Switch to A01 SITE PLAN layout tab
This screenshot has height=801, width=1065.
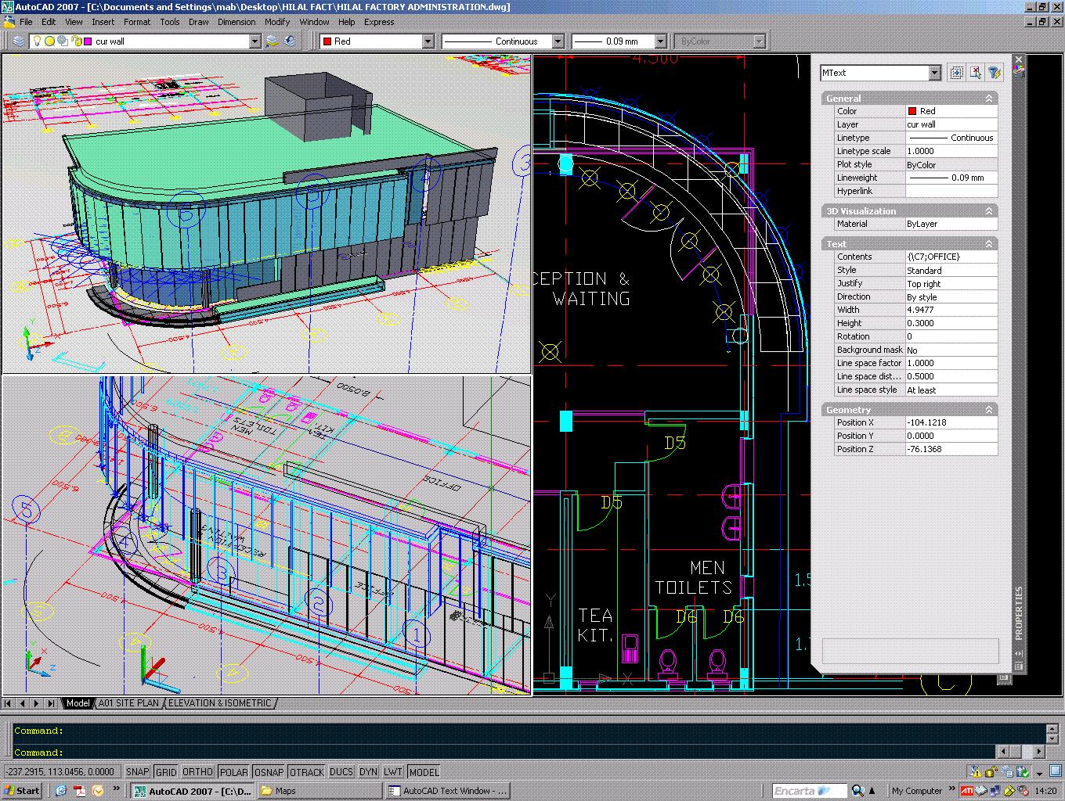tap(128, 703)
